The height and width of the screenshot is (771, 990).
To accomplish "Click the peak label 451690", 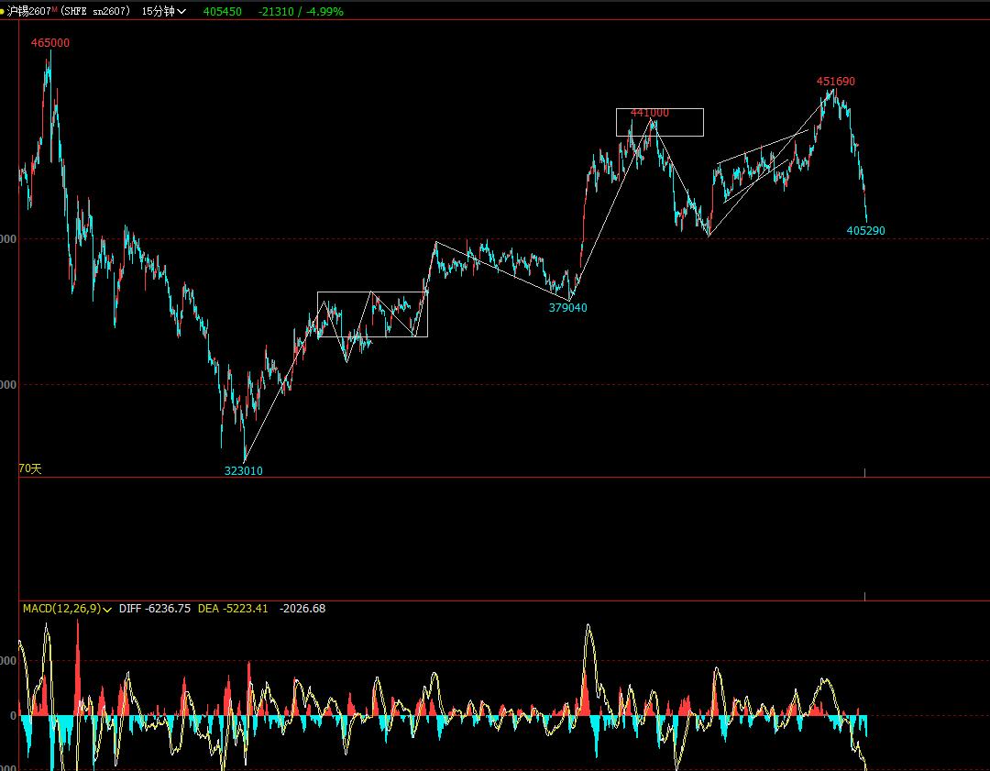I will pos(836,81).
